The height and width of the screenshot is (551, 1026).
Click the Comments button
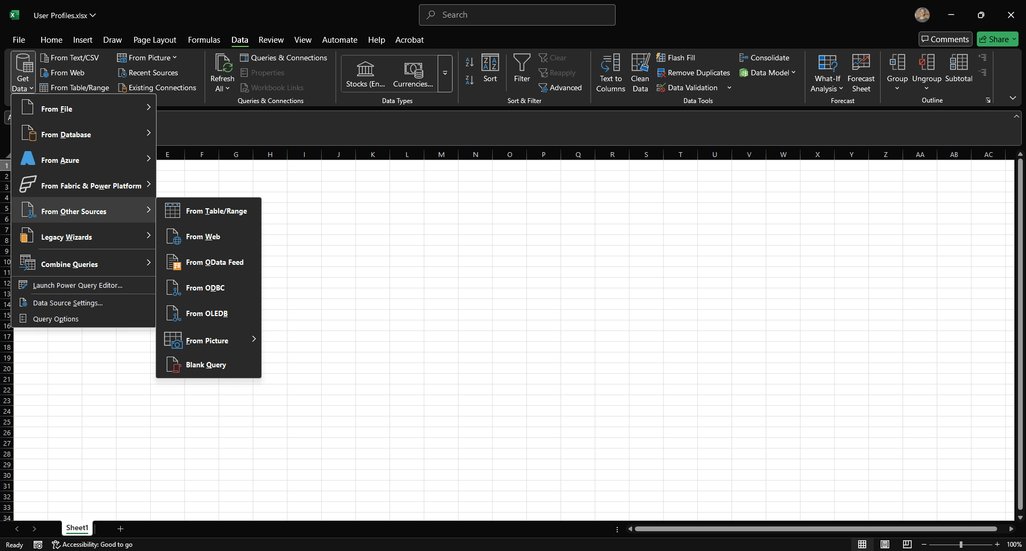pos(945,39)
